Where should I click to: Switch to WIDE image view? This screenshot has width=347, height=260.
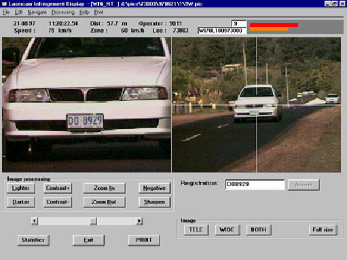pyautogui.click(x=227, y=229)
